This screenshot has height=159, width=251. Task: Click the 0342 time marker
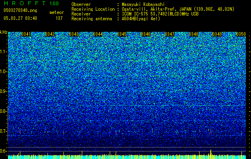tap(50, 34)
